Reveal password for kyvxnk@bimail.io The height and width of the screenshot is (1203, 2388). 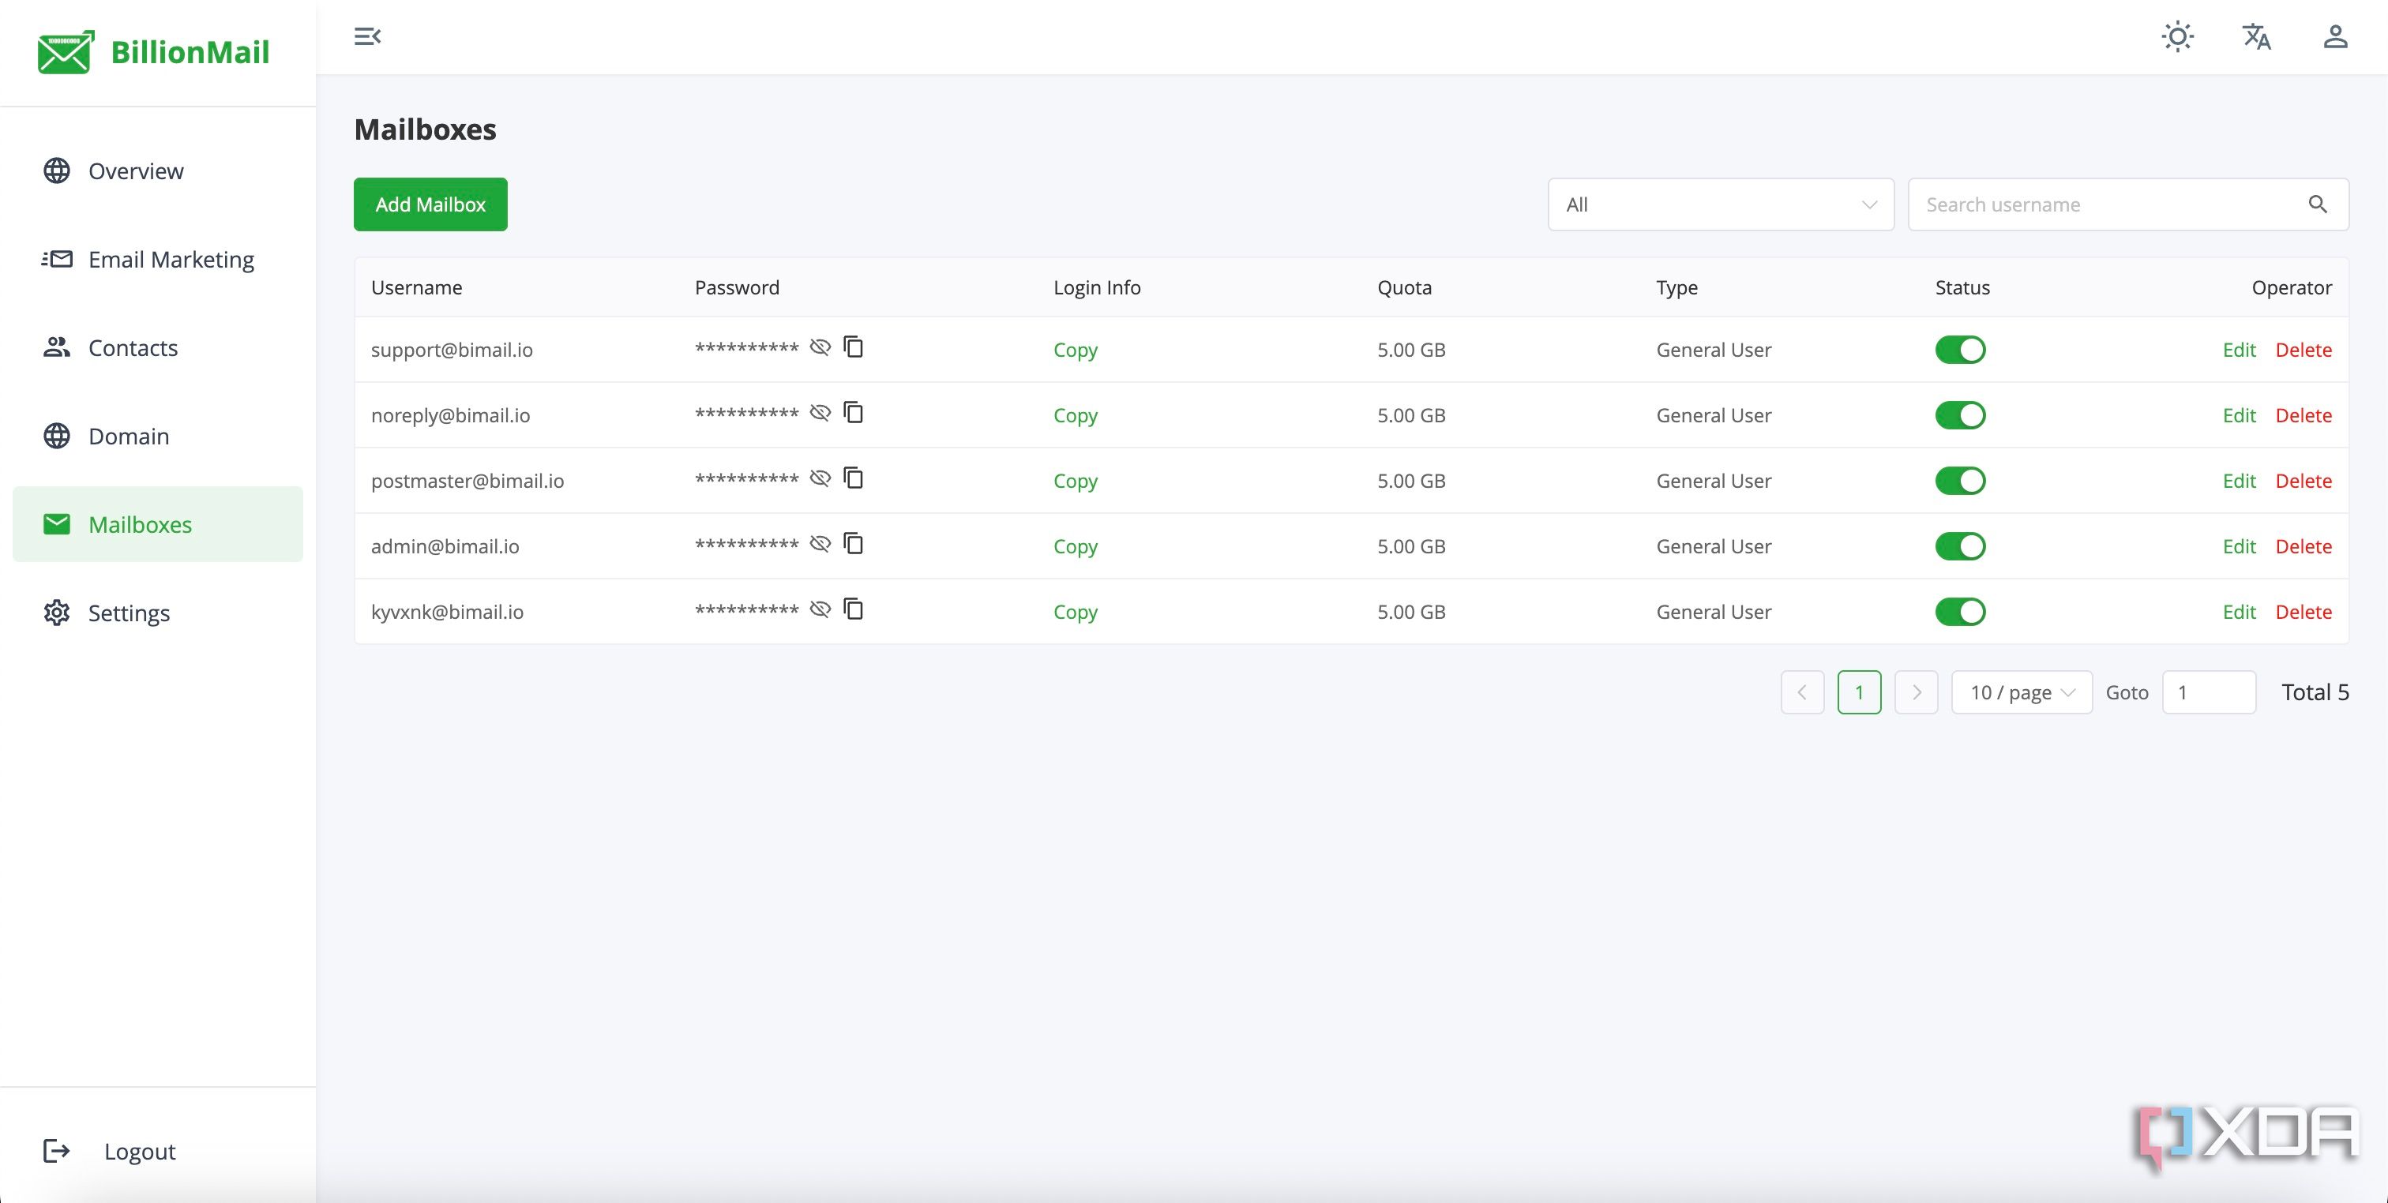click(x=820, y=609)
